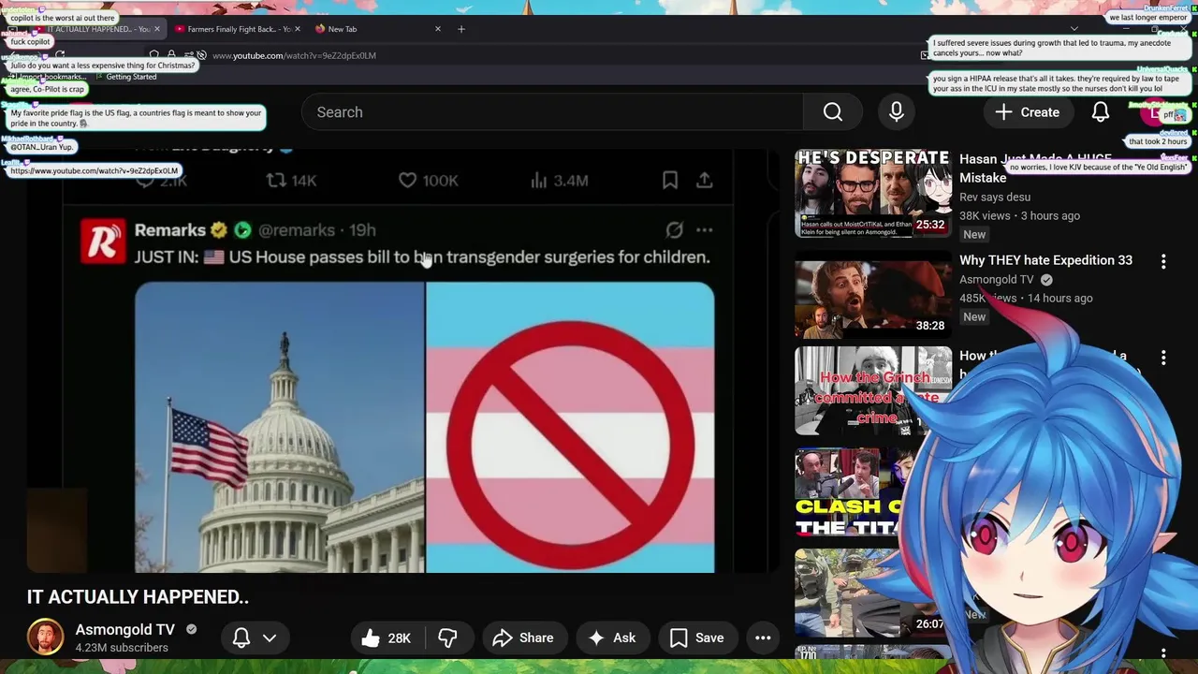
Task: Dislike the video with thumbs down
Action: tap(447, 638)
